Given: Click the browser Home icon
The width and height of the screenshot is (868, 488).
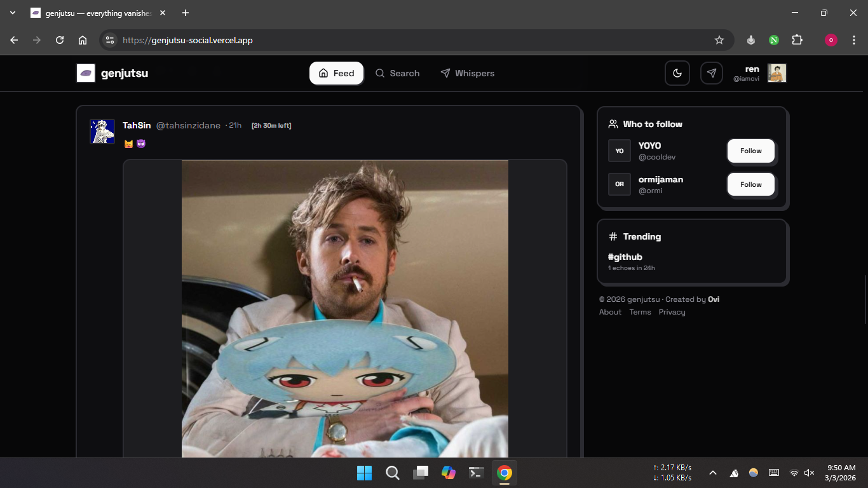Looking at the screenshot, I should (x=83, y=40).
